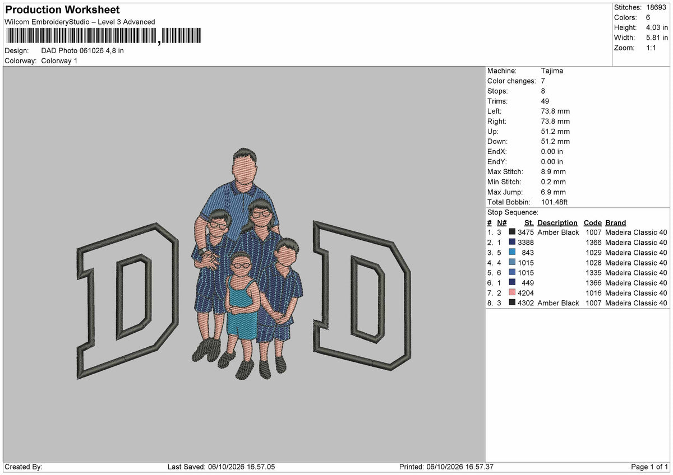
Task: Click 'Amber Black' description in stop 8
Action: (558, 303)
